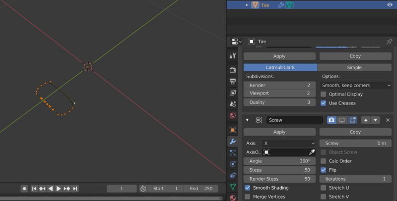Image resolution: width=397 pixels, height=201 pixels.
Task: Open the Material properties tab
Action: pyautogui.click(x=233, y=198)
